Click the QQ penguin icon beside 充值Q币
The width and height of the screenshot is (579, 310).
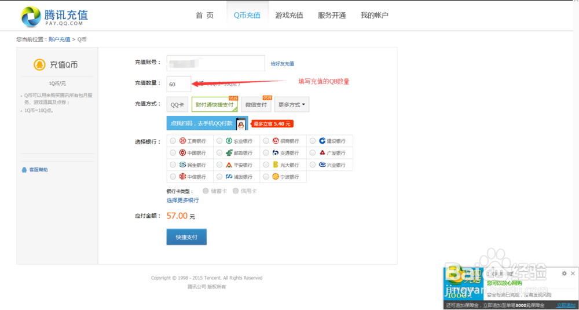click(39, 65)
